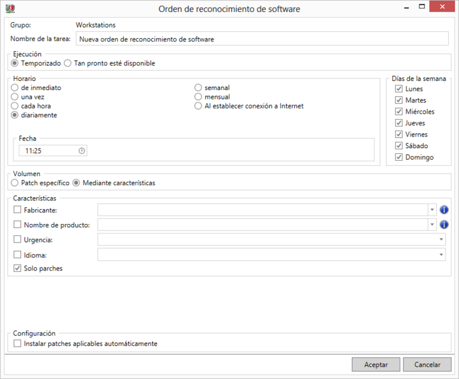Toggle the Solo parches checkbox
Viewport: 459px width, 379px height.
17,268
